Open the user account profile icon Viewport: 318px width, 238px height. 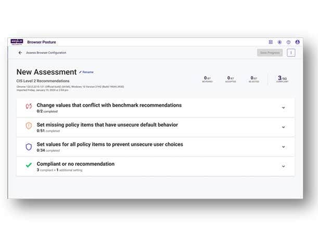click(297, 42)
